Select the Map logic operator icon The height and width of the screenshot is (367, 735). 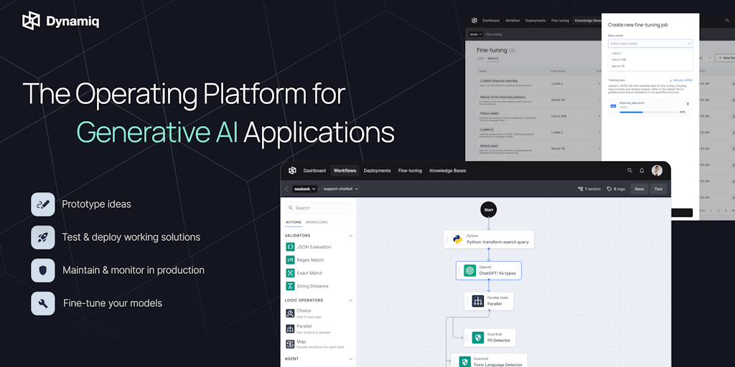click(290, 344)
